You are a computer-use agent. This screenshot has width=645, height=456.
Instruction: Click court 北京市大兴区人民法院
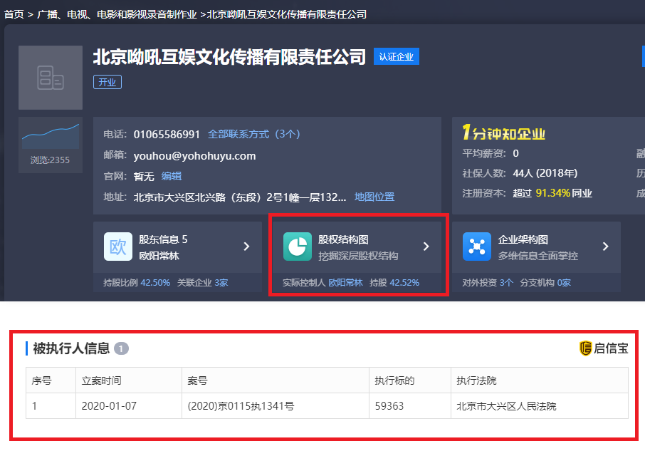[506, 406]
